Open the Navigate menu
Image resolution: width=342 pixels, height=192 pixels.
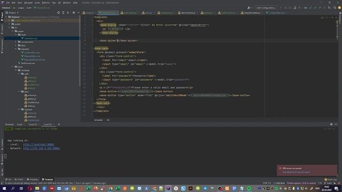(28, 3)
